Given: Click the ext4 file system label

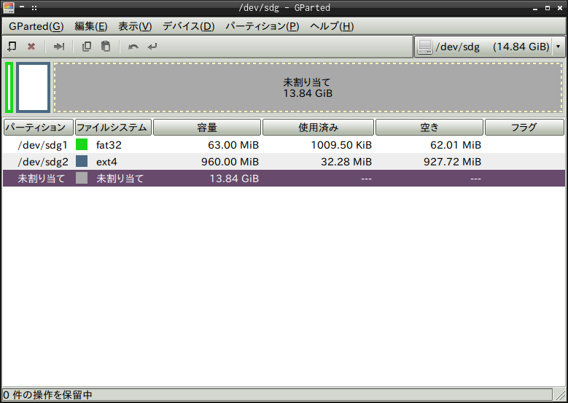Looking at the screenshot, I should (106, 162).
